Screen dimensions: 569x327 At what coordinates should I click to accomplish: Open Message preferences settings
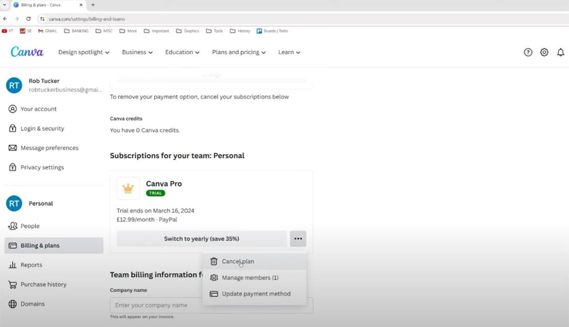[x=54, y=148]
